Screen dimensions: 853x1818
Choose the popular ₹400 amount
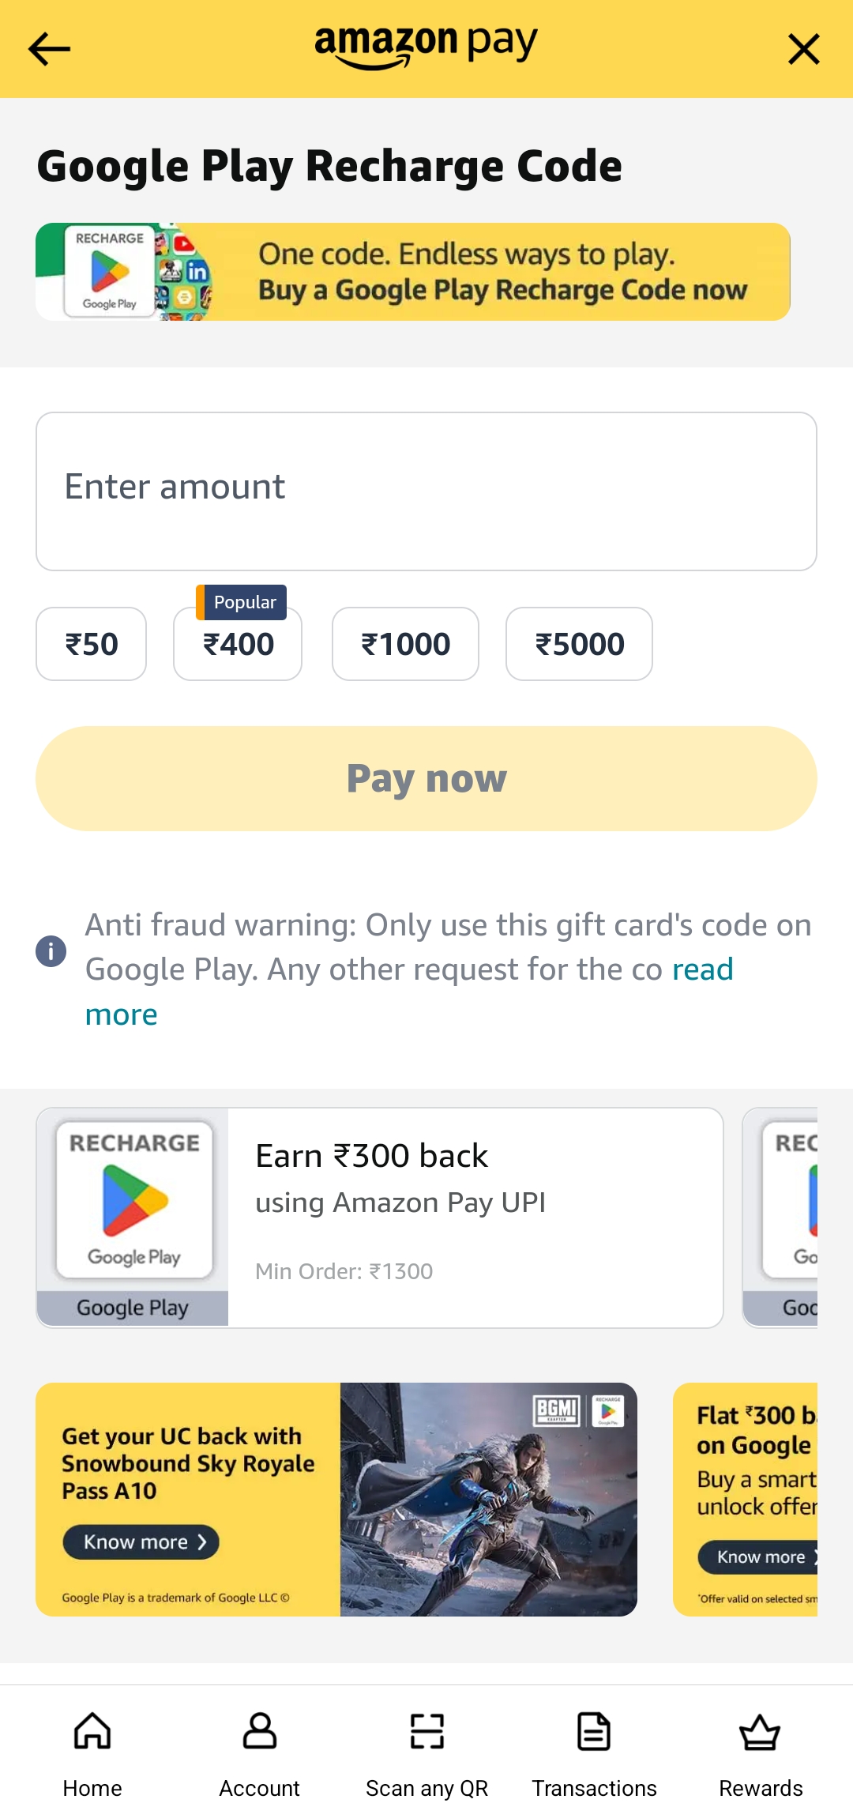[238, 644]
